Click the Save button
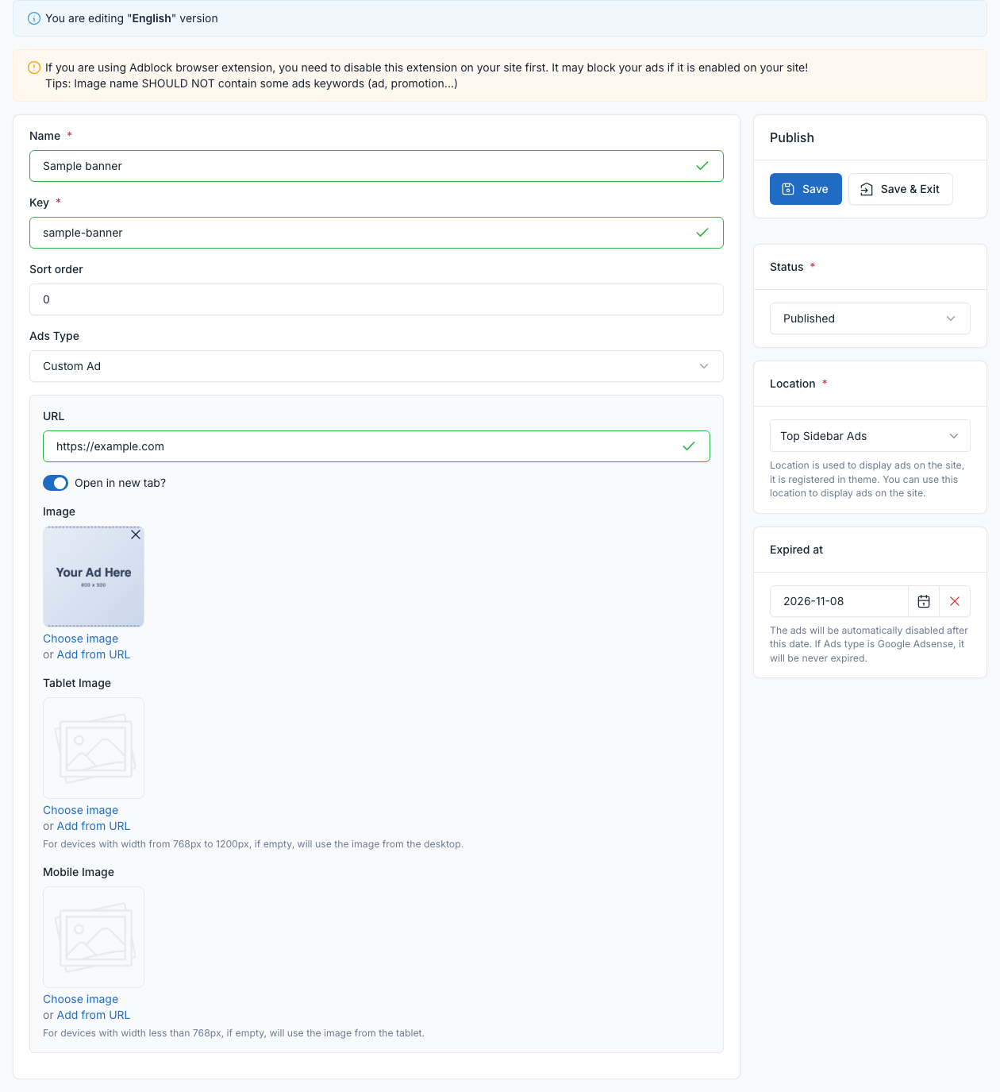The height and width of the screenshot is (1092, 1000). pyautogui.click(x=806, y=189)
